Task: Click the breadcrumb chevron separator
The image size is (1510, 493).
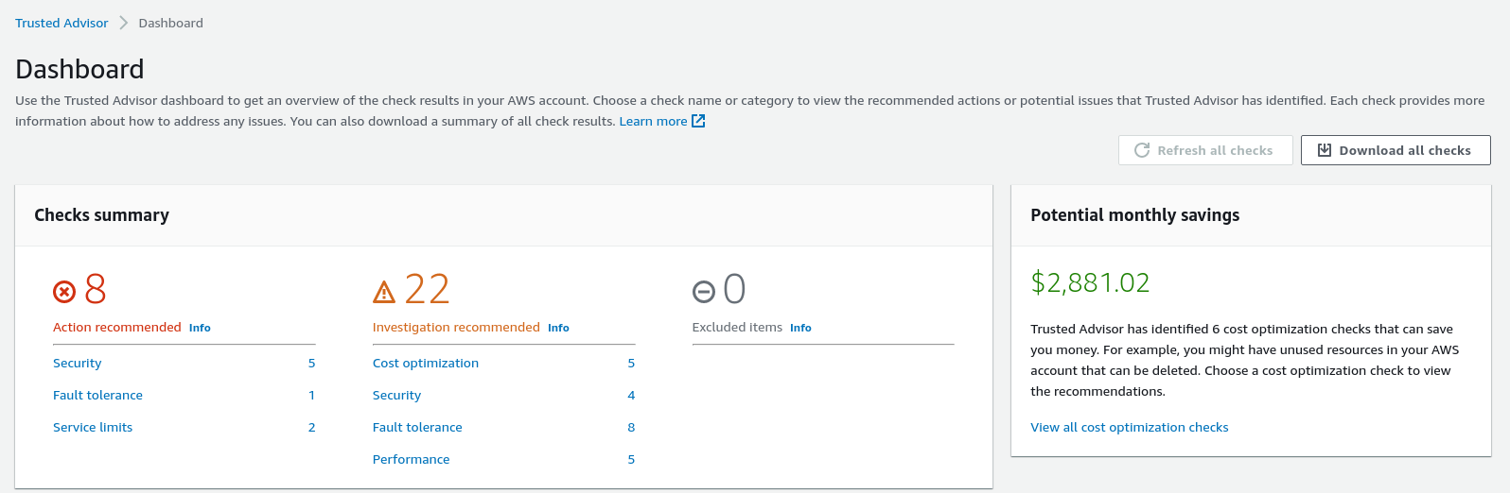Action: pos(123,23)
